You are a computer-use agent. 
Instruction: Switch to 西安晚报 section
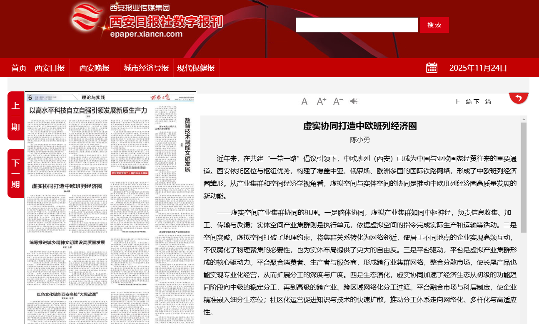[95, 68]
